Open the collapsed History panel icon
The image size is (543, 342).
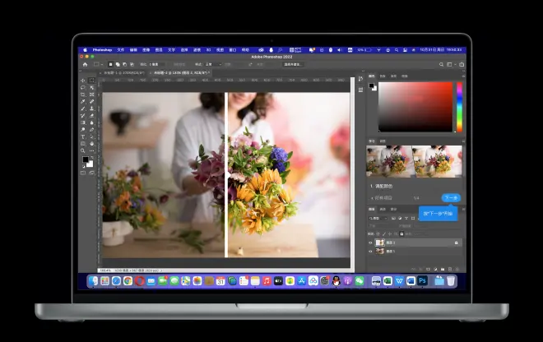coord(360,79)
